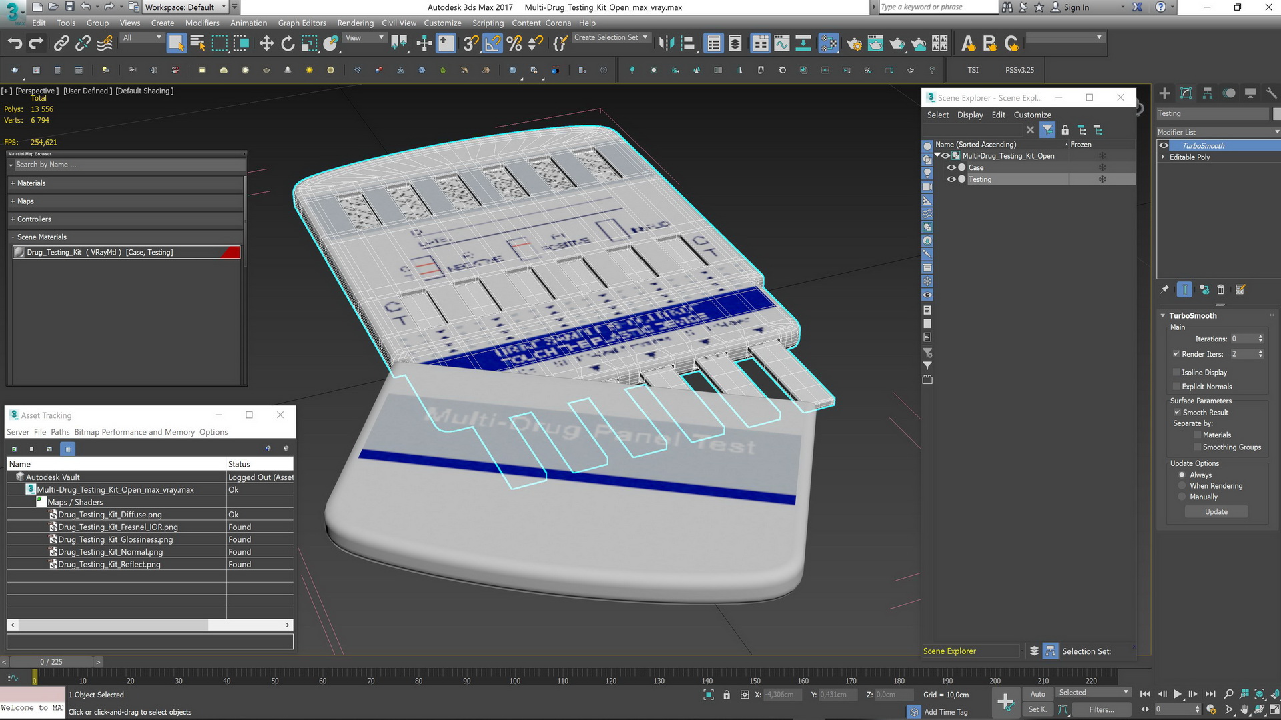Select the When Rendering update option
The width and height of the screenshot is (1281, 720).
[x=1182, y=486]
